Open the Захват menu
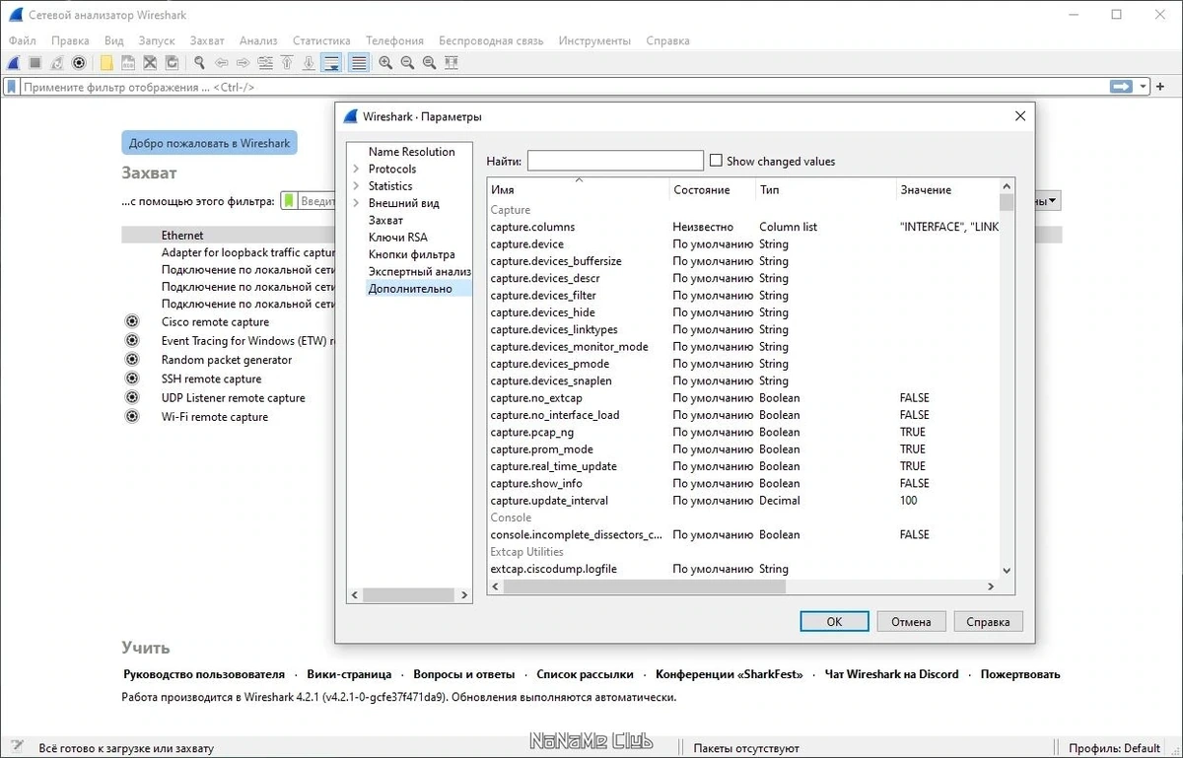The width and height of the screenshot is (1183, 758). tap(207, 40)
